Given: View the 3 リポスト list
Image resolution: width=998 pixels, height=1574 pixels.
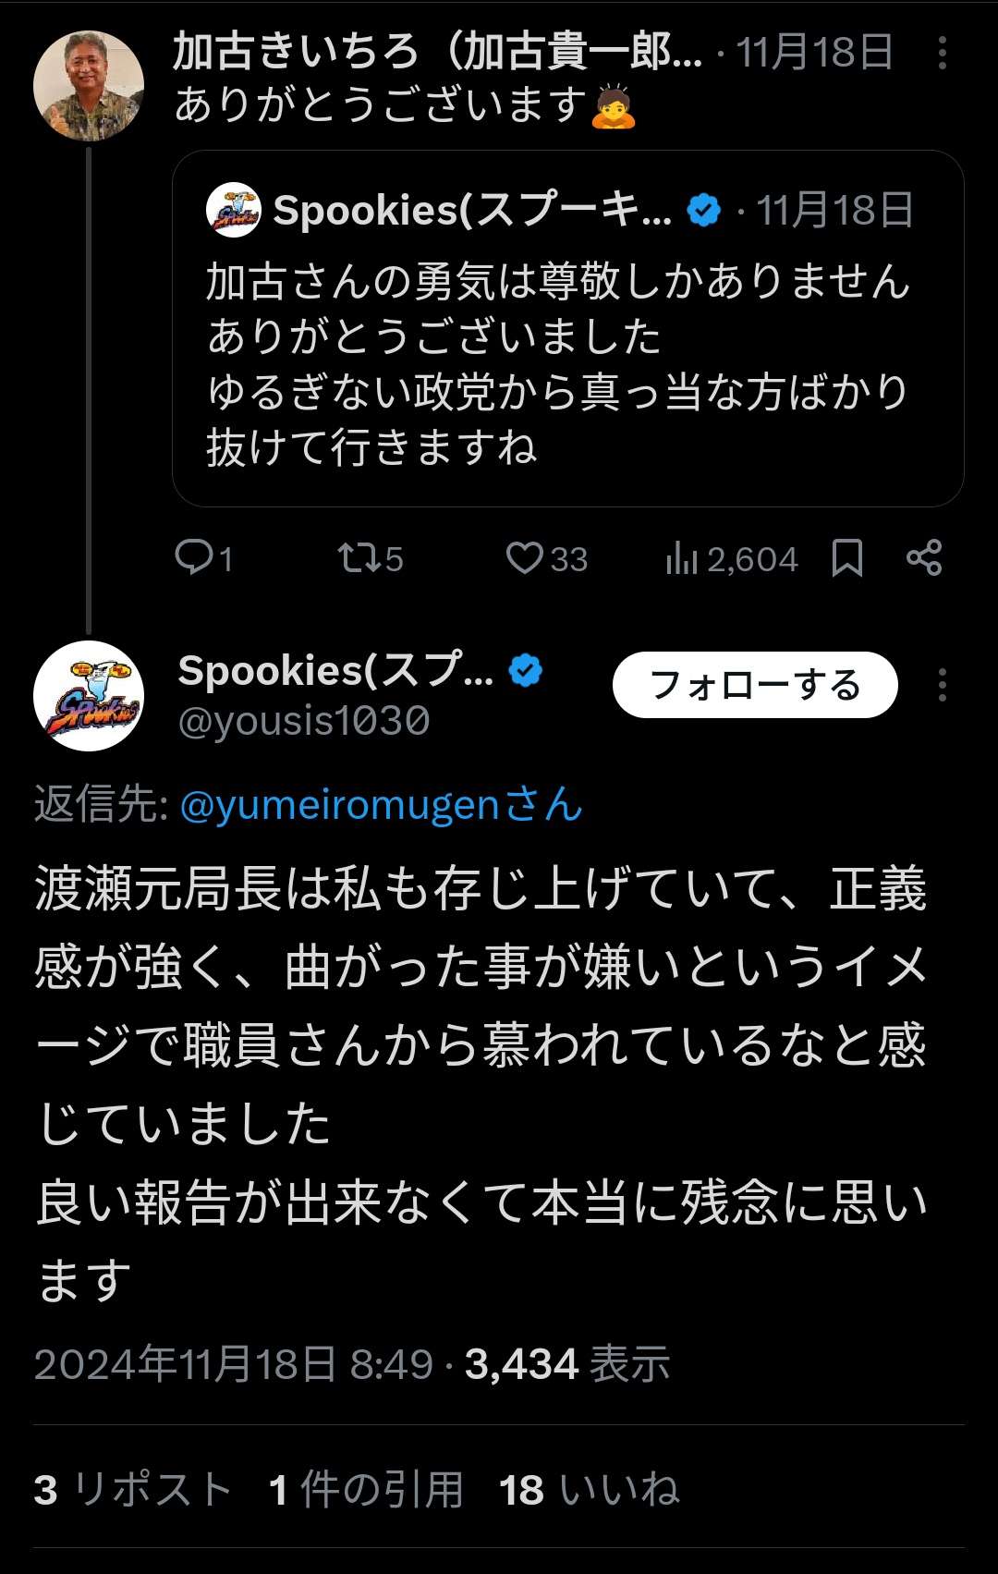Looking at the screenshot, I should point(132,1490).
